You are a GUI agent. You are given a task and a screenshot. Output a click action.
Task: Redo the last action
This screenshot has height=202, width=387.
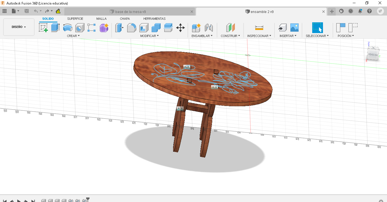pos(47,11)
